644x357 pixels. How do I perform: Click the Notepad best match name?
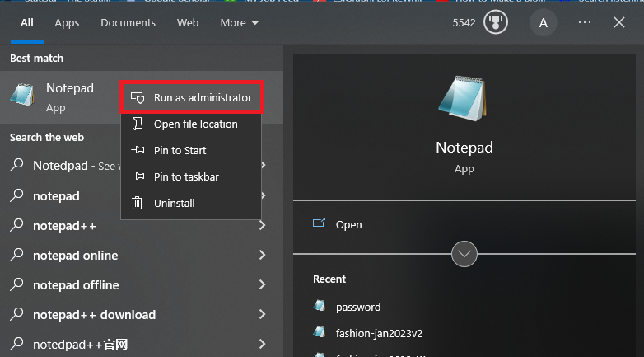point(70,88)
